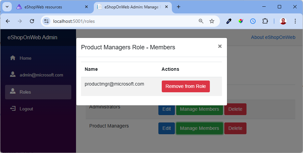303x153 pixels.
Task: Select Roles in the sidebar
Action: [x=38, y=92]
